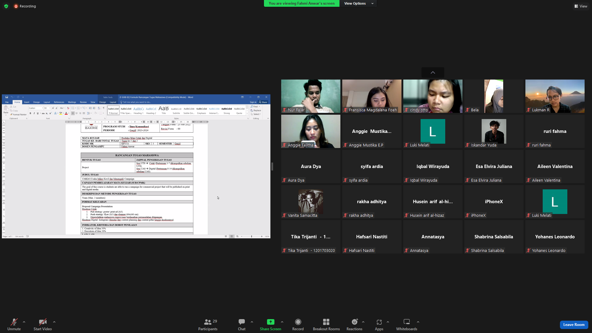Open View Options dropdown

[x=359, y=3]
